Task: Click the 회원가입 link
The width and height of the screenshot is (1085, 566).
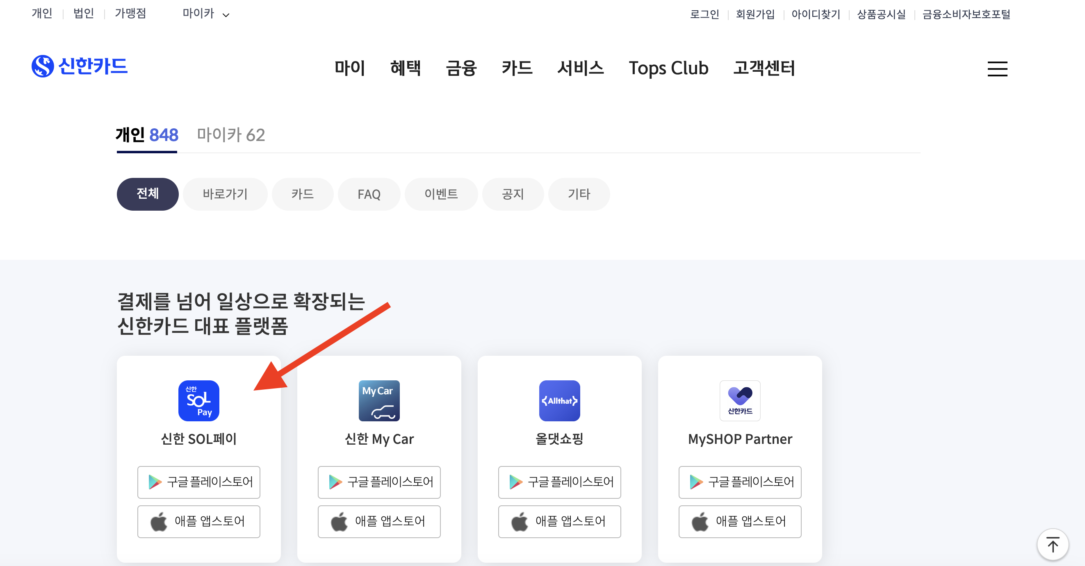Action: coord(755,14)
